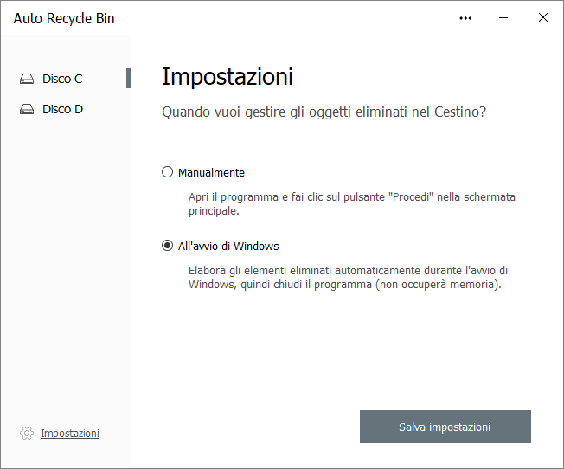The image size is (564, 469).
Task: Click the All'avvio di Windows label text
Action: pyautogui.click(x=228, y=246)
